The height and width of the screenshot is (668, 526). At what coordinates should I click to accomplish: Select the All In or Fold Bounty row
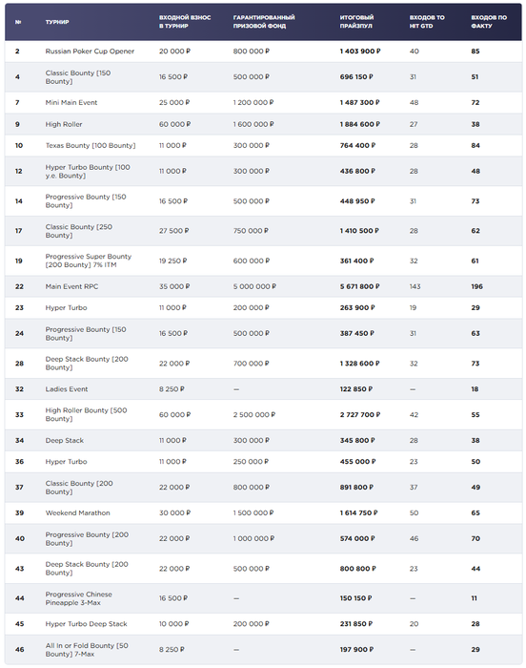coord(263,649)
